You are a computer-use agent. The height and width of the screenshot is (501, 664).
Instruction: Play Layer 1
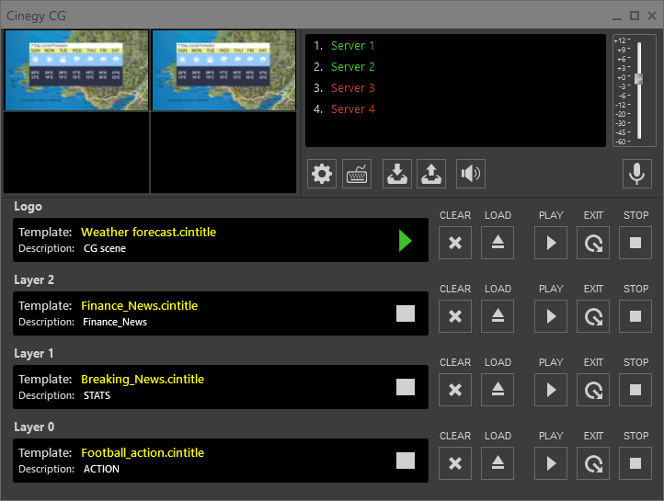coord(551,390)
